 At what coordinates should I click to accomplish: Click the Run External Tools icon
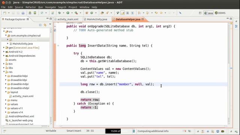point(76,13)
